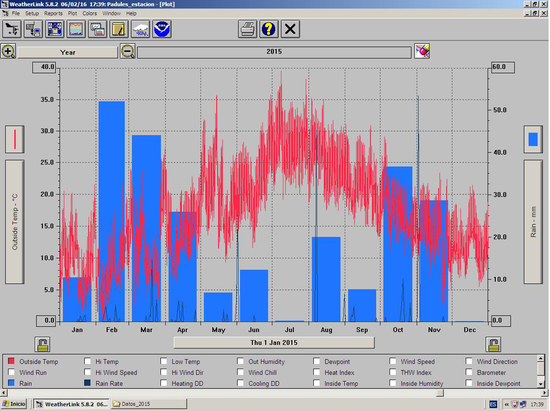Click the blue Rain axis swatch button

[533, 139]
